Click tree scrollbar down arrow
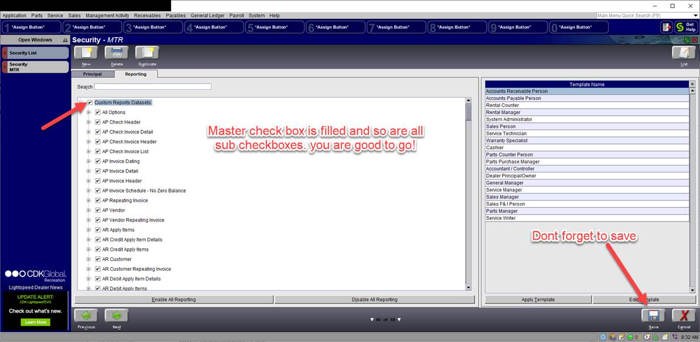Viewport: 700px width, 342px height. coord(468,288)
